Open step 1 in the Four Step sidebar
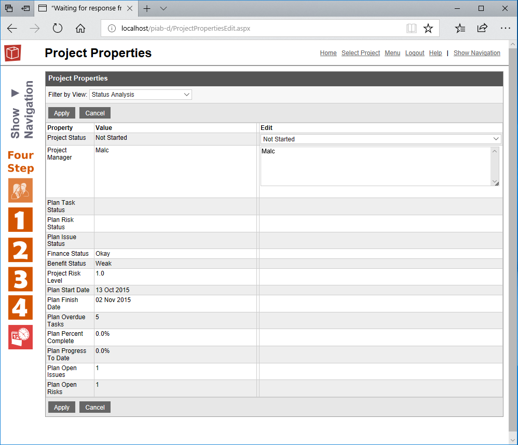Image resolution: width=518 pixels, height=445 pixels. click(x=20, y=220)
